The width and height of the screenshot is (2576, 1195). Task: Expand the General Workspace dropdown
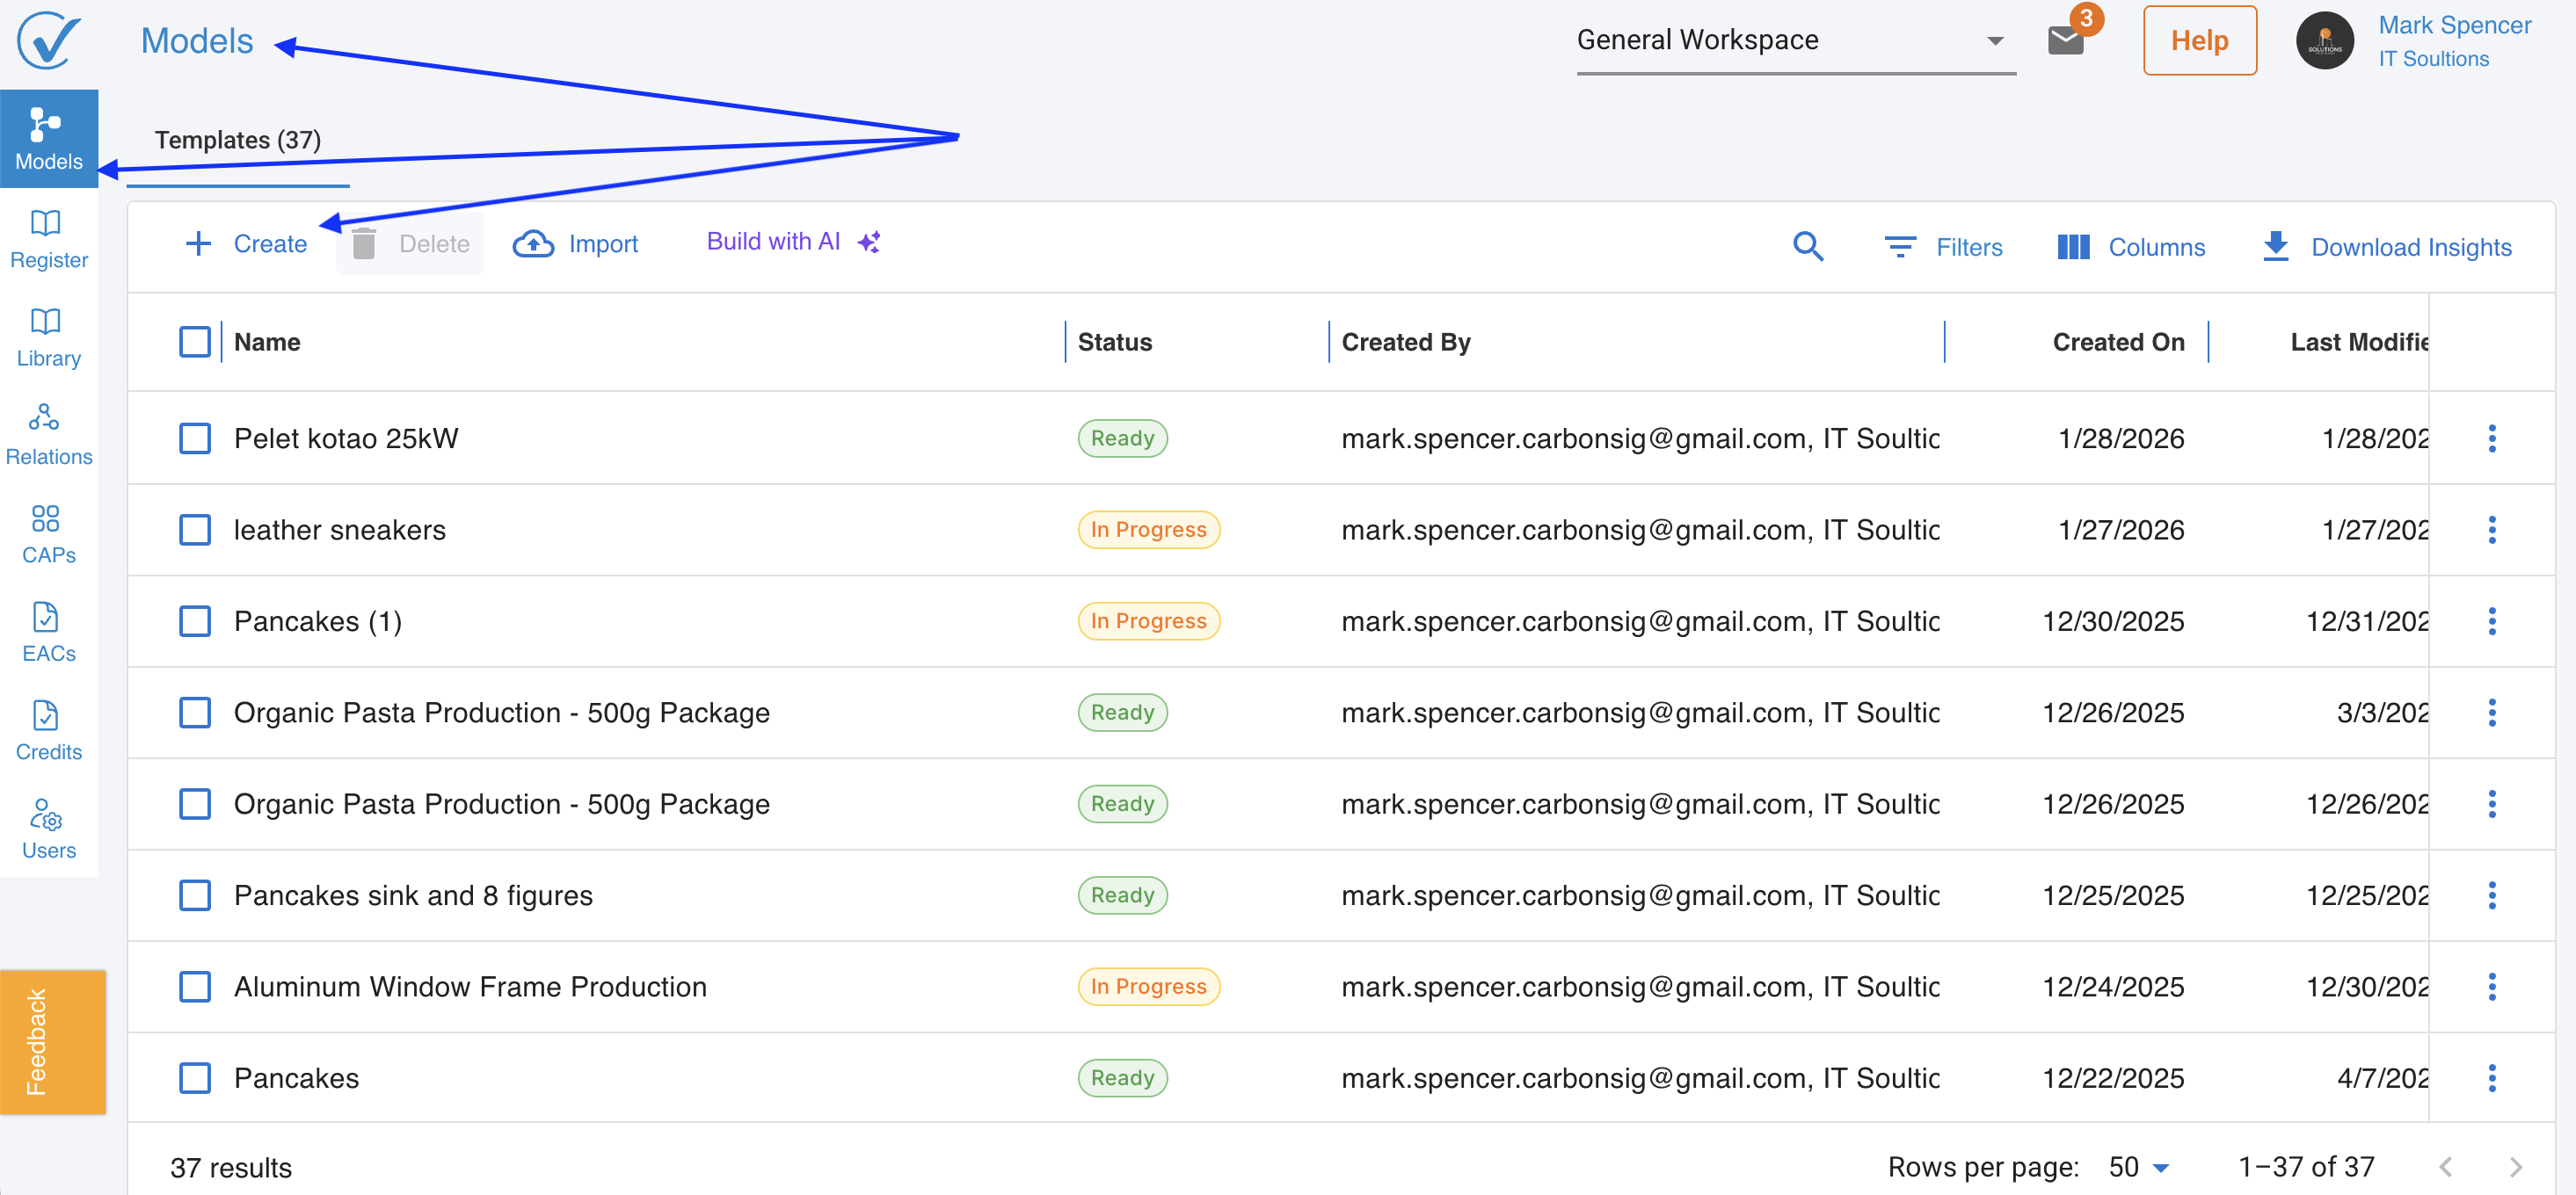coord(1795,41)
